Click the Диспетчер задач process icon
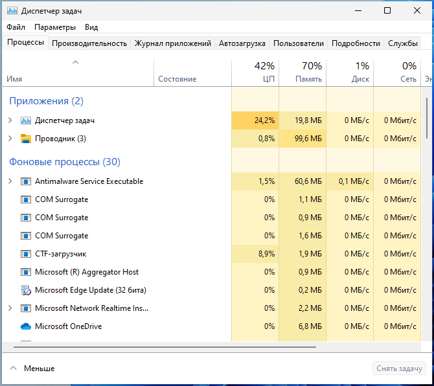Image resolution: width=434 pixels, height=386 pixels. pos(26,120)
